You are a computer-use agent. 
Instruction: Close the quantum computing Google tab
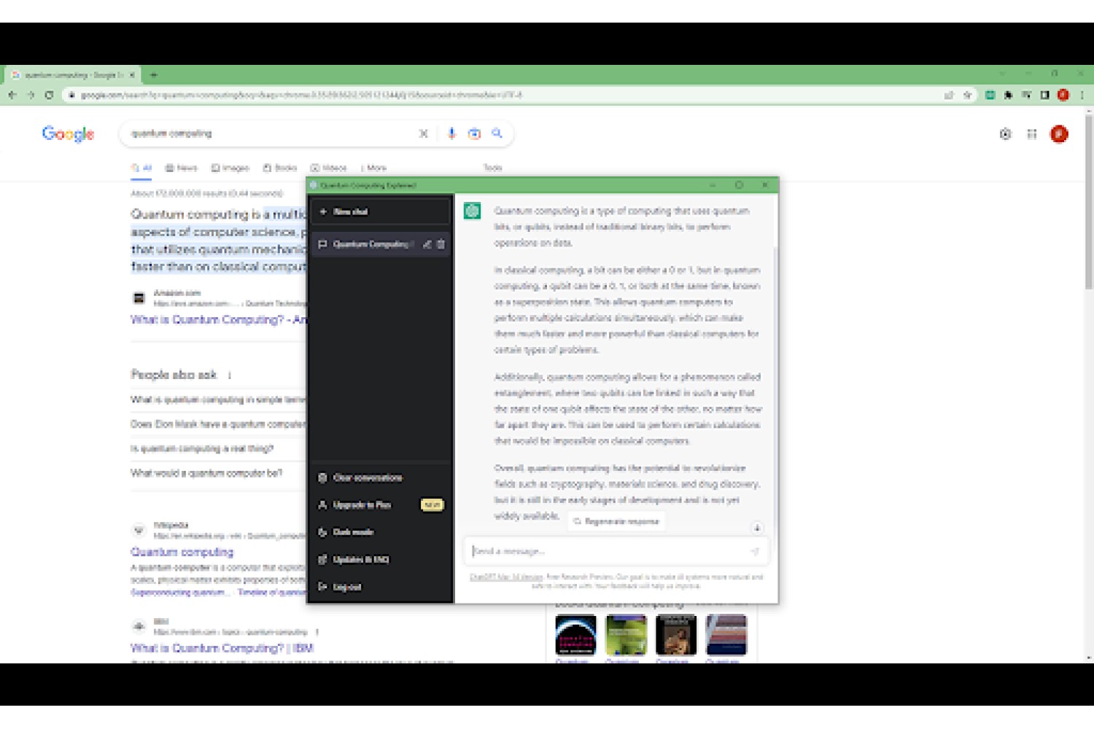point(132,74)
